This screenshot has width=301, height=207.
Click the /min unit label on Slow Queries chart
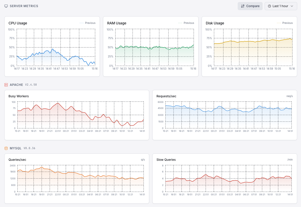[x=290, y=160]
